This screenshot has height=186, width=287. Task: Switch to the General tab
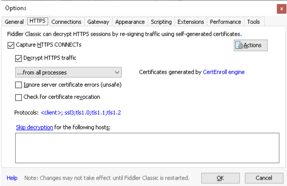click(14, 22)
